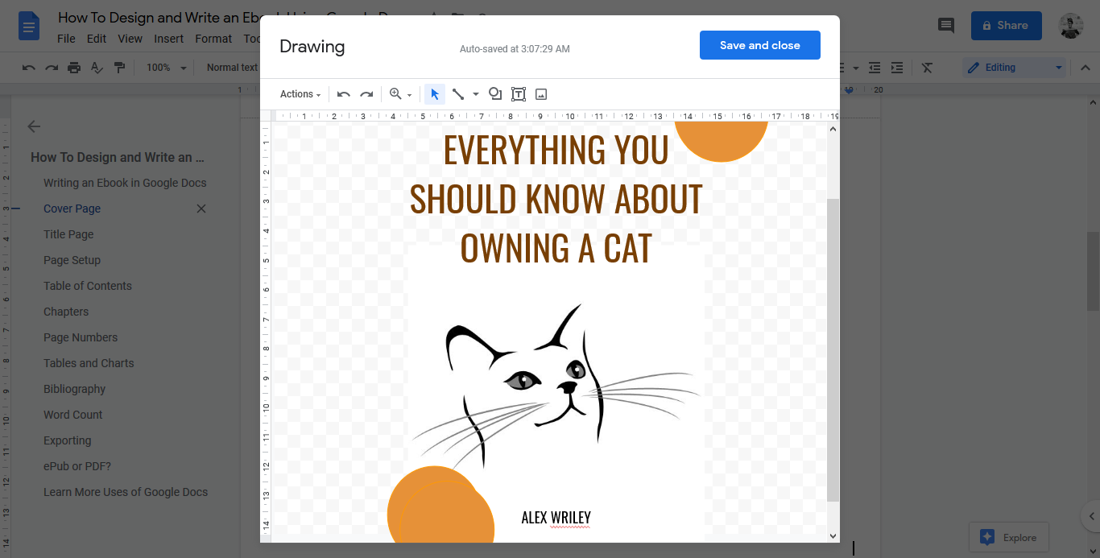
Task: Open the Explore panel
Action: tap(1008, 536)
